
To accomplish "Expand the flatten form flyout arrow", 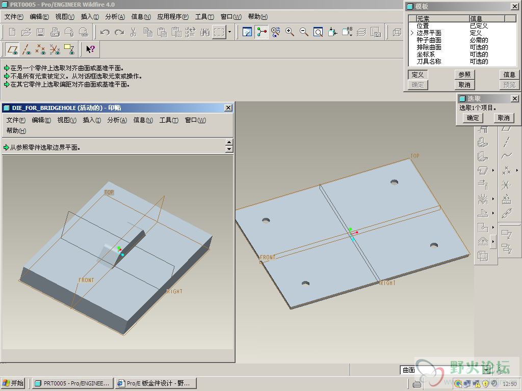I will tap(493, 242).
